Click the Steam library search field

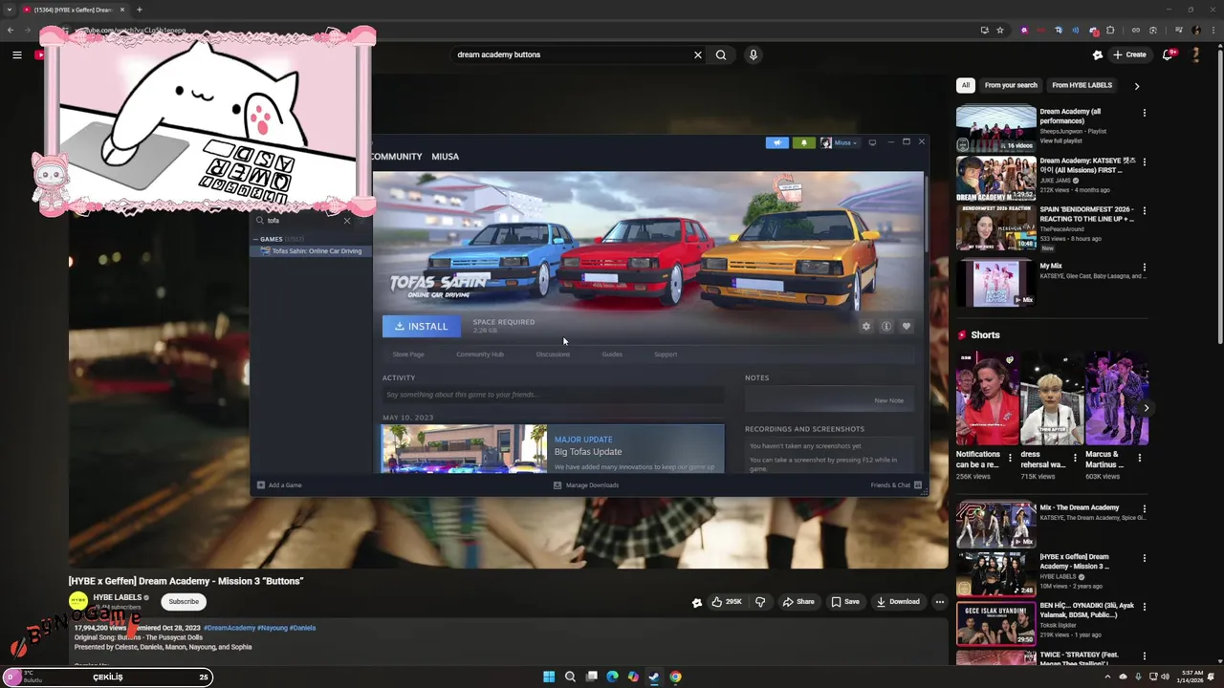coord(302,221)
